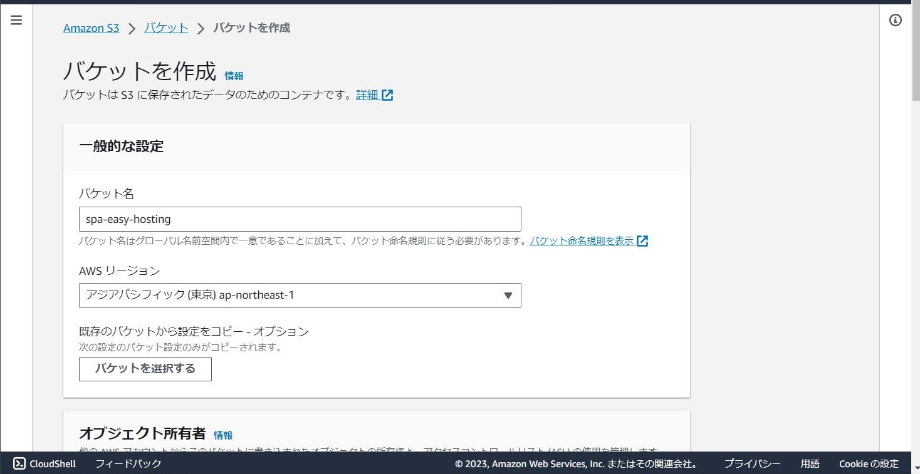Open 情報 link next to page title

(x=234, y=76)
